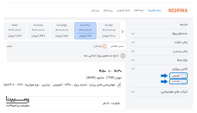The image size is (197, 113).
Task: Click the خبرم کن alert link
Action: pos(98,46)
